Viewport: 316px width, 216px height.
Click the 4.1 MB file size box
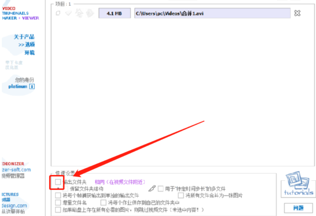pos(114,13)
